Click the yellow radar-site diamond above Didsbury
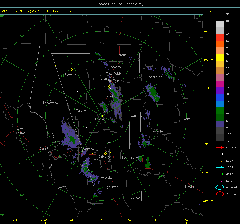 (102, 116)
